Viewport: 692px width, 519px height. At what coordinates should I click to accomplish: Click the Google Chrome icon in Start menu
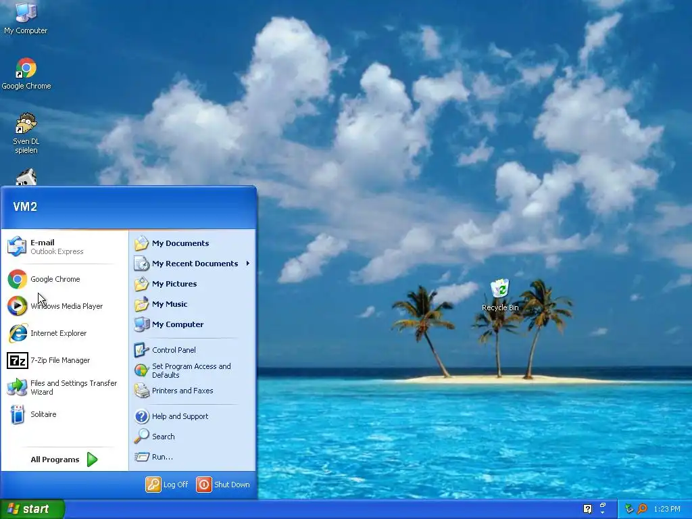[17, 279]
